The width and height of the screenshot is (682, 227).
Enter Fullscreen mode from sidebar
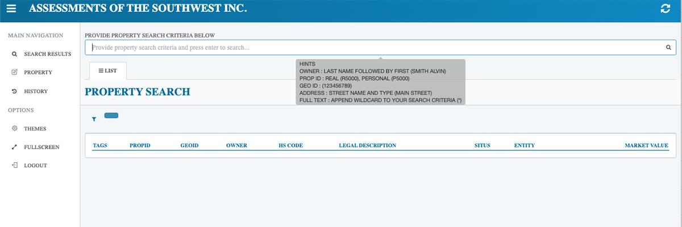[x=41, y=147]
